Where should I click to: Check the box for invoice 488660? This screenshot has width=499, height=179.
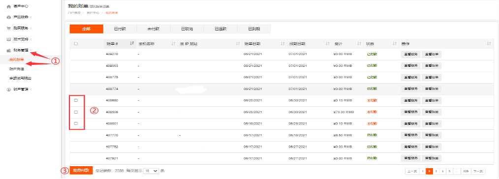(76, 100)
